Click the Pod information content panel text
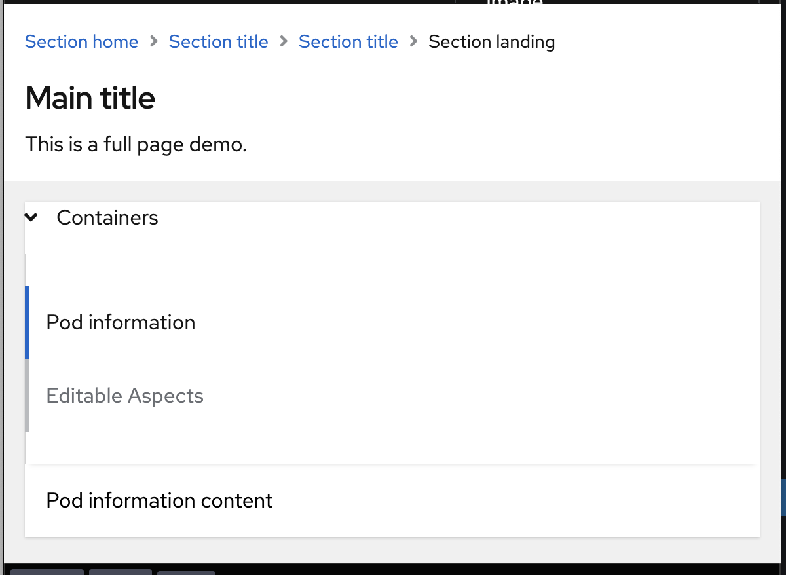This screenshot has height=575, width=786. point(159,500)
